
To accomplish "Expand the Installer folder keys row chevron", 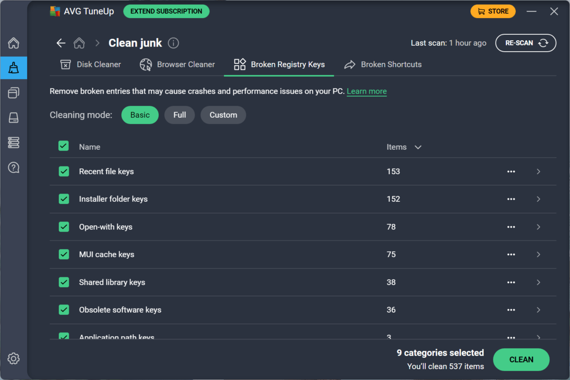I will 538,199.
